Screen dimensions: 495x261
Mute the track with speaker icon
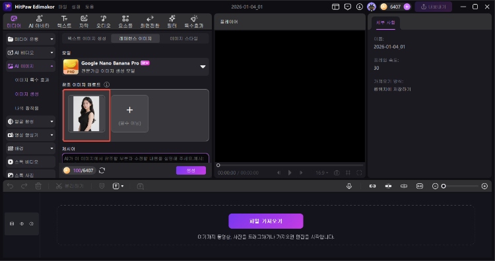pos(31,224)
